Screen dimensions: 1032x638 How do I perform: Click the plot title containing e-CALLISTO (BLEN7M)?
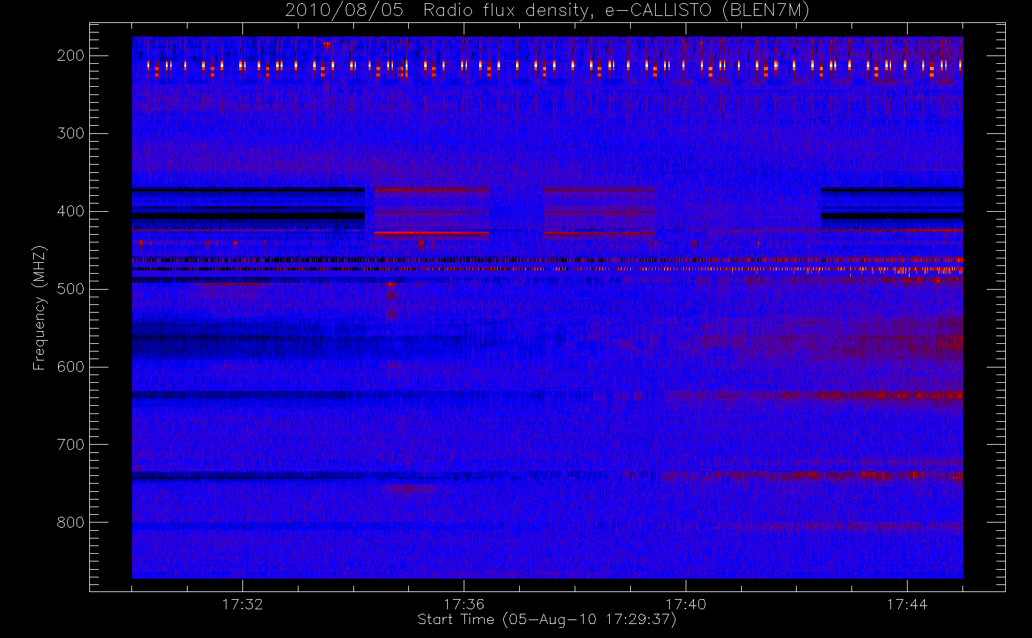pyautogui.click(x=547, y=11)
